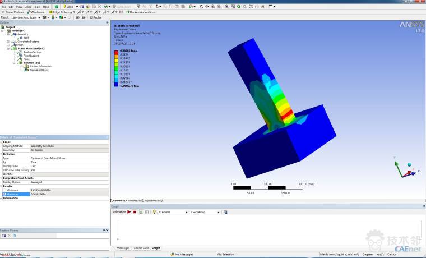Open the Units menu

tap(27, 7)
